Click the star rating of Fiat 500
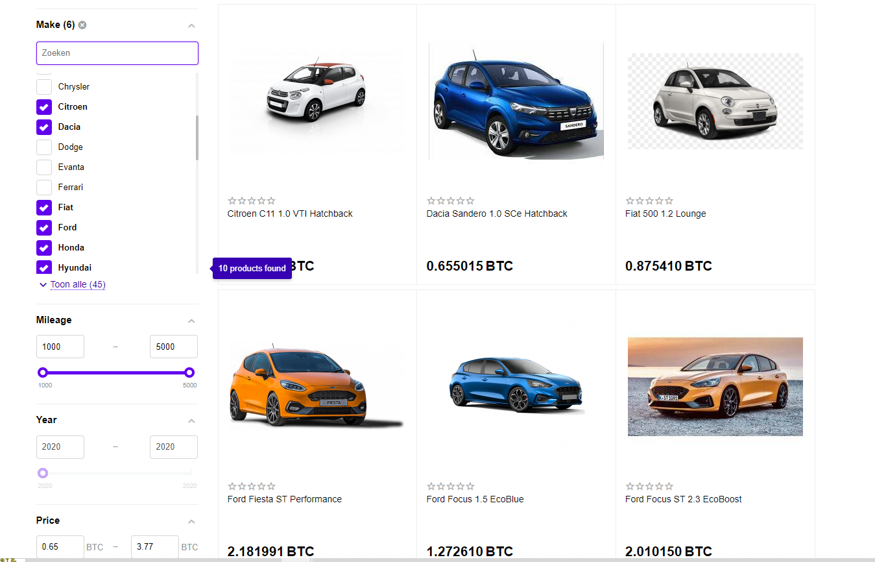 click(x=649, y=201)
